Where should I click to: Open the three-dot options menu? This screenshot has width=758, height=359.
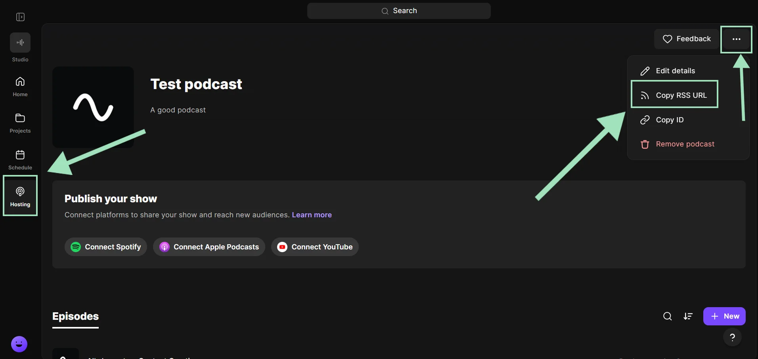(x=736, y=39)
